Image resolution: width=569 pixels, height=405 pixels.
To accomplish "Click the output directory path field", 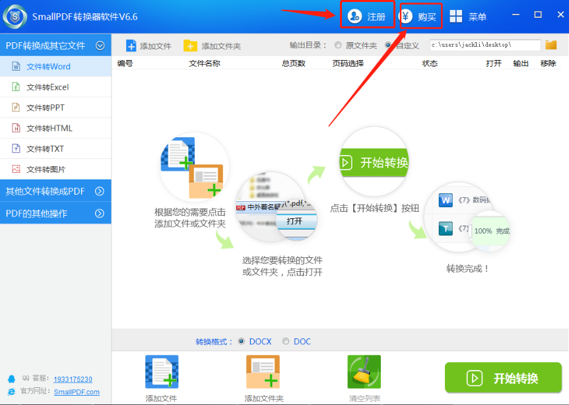I will pos(485,45).
